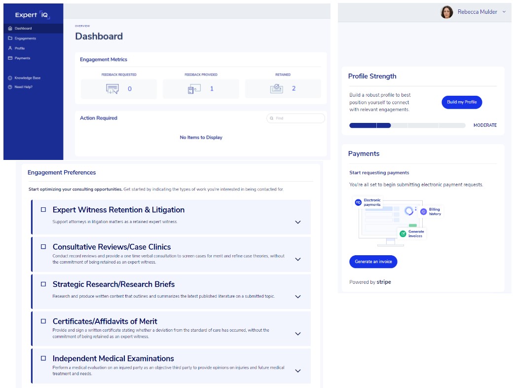
Task: Click the Retained metric icon
Action: (x=276, y=89)
